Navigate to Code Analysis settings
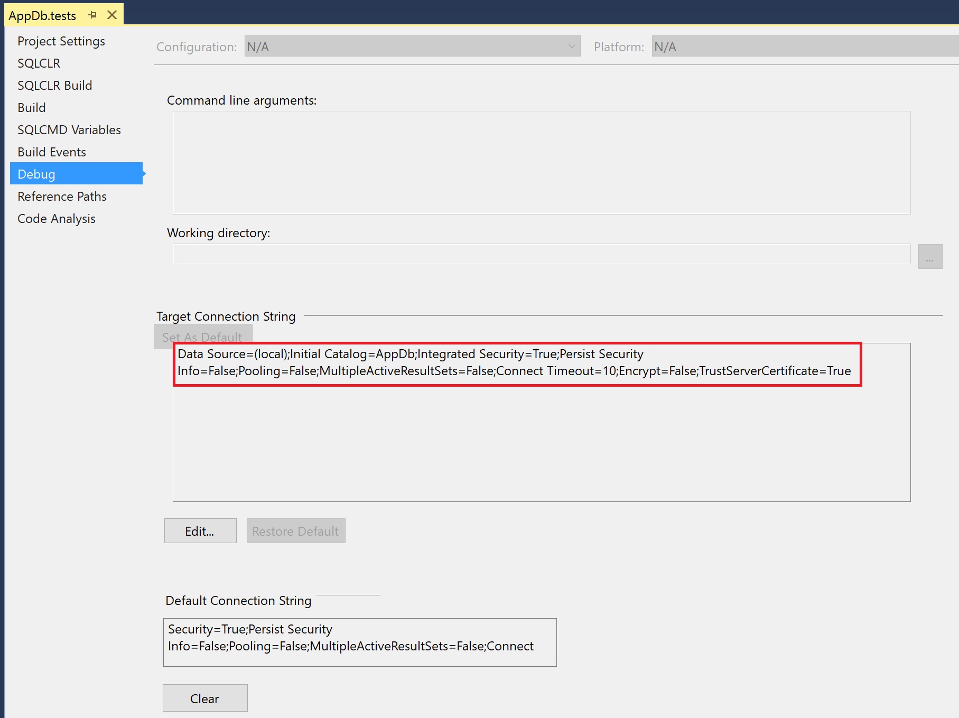 click(57, 219)
